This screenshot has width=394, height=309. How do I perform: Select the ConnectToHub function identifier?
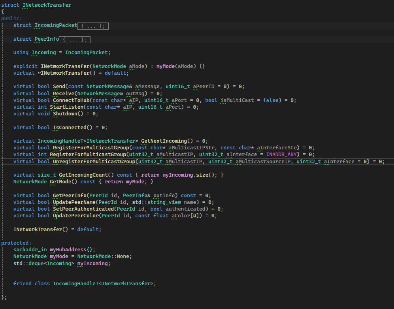(71, 100)
